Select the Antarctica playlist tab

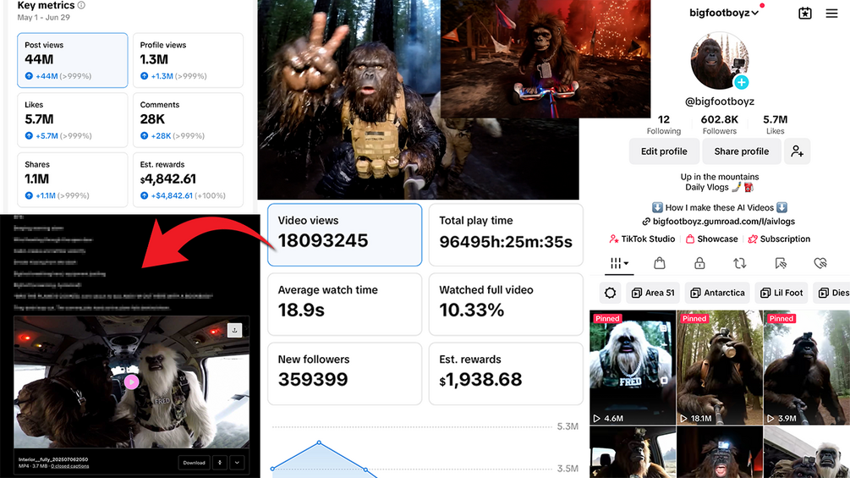pyautogui.click(x=717, y=293)
